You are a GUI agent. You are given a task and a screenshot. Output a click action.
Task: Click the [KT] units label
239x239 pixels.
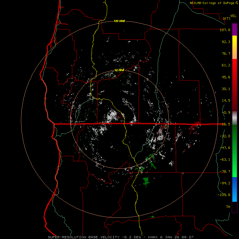coord(227,18)
